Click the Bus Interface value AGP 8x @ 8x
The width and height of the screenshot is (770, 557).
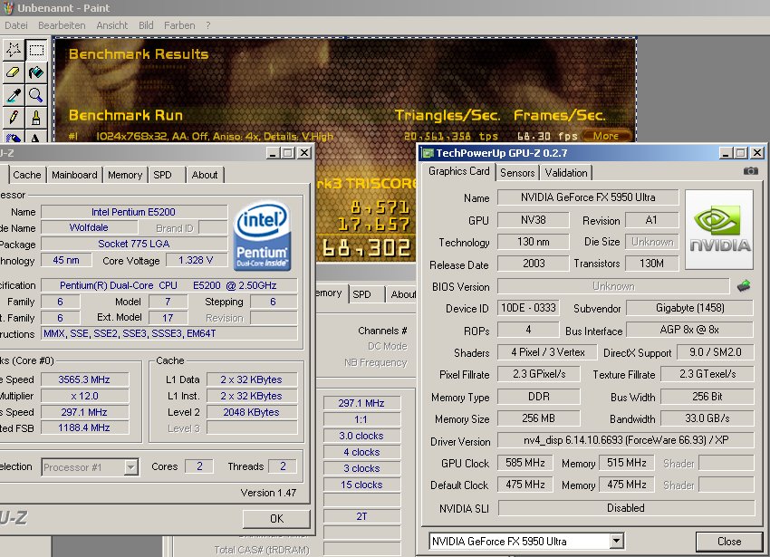(x=689, y=330)
